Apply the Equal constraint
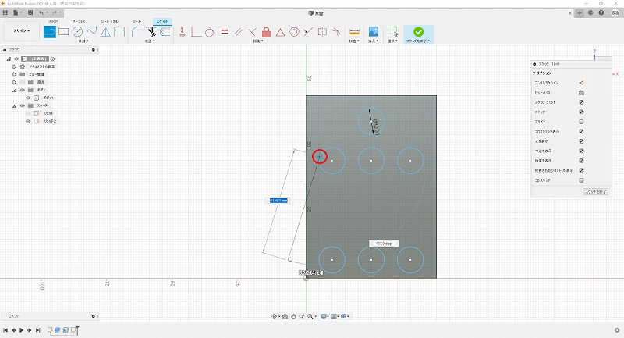The image size is (624, 338). (x=224, y=32)
